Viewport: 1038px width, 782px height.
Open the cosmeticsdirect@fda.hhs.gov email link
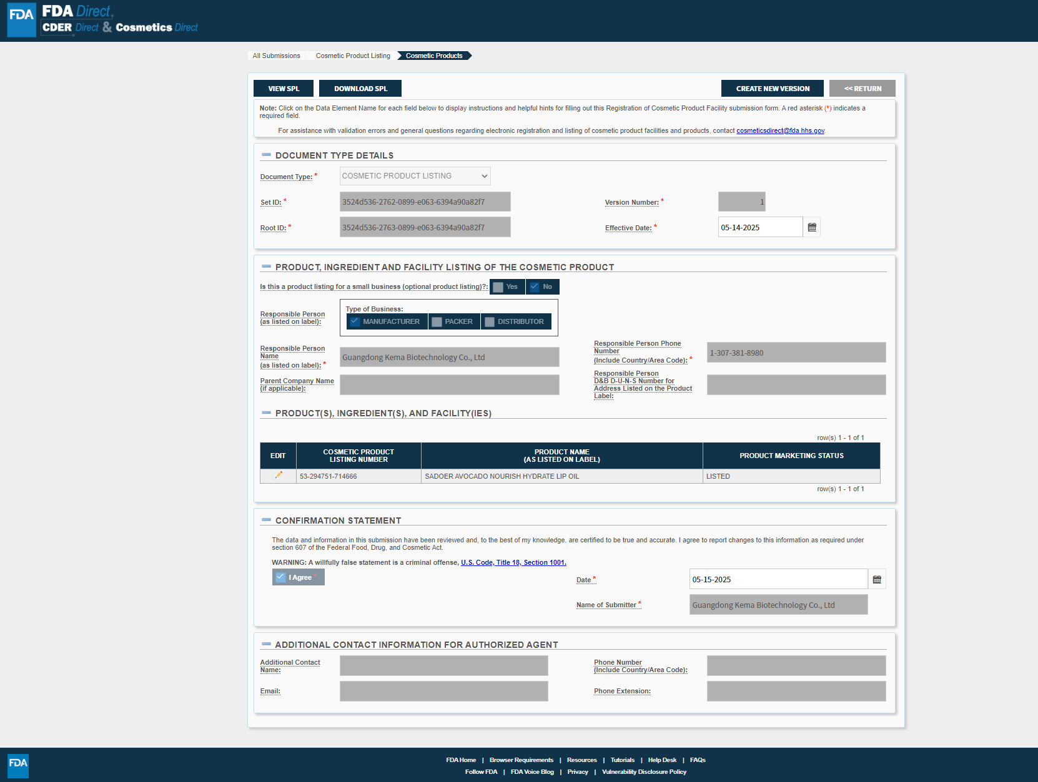pyautogui.click(x=780, y=131)
